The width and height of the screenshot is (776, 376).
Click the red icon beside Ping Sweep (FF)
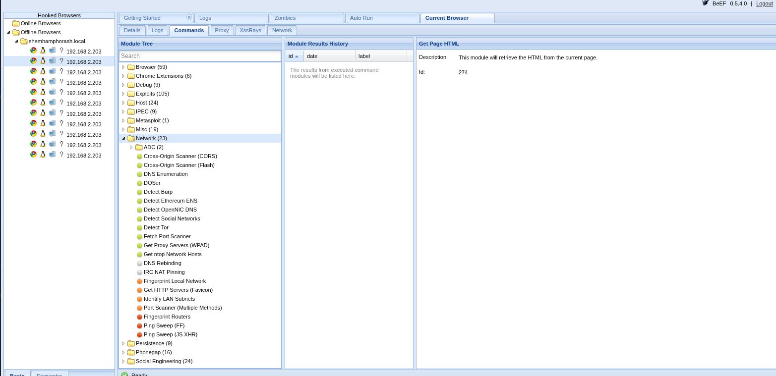[x=139, y=326]
